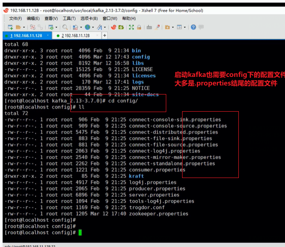Click the session properties gear icon
The height and width of the screenshot is (247, 285).
pyautogui.click(x=51, y=27)
